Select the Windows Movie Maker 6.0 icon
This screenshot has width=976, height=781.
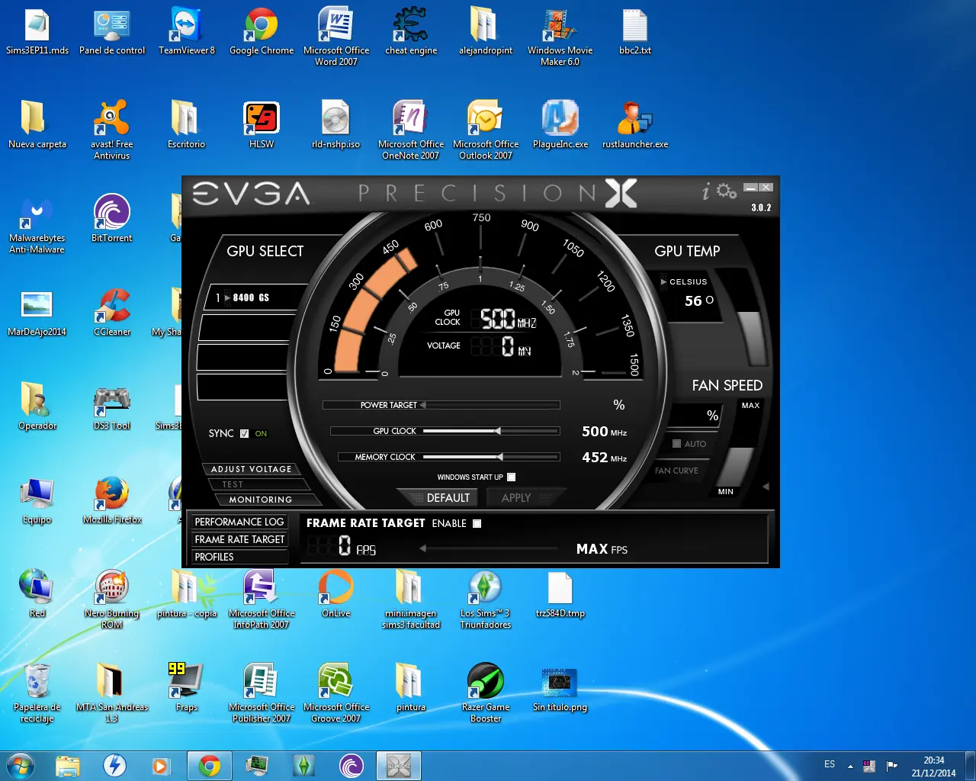pyautogui.click(x=560, y=37)
